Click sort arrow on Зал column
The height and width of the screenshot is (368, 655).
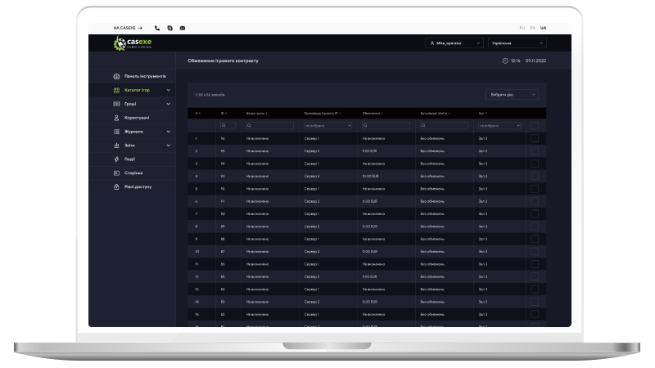coord(486,114)
